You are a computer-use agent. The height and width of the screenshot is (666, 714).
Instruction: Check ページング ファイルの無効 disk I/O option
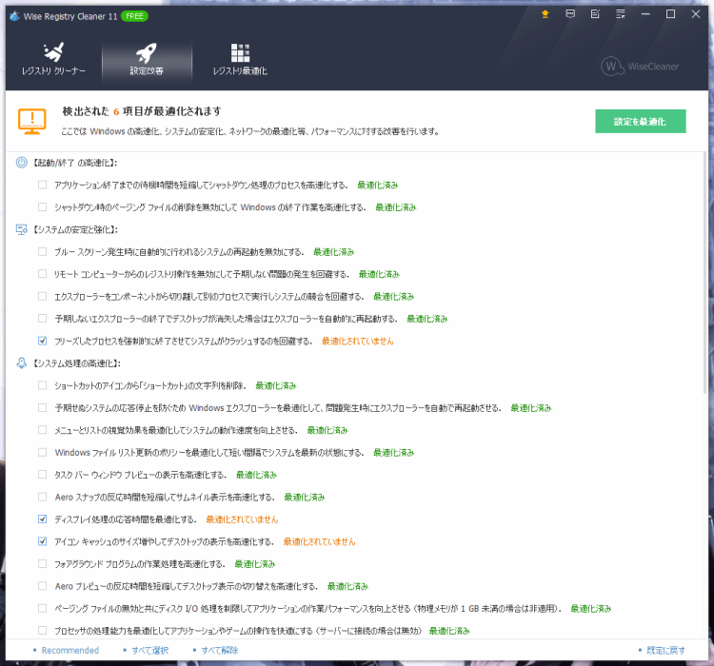[42, 609]
